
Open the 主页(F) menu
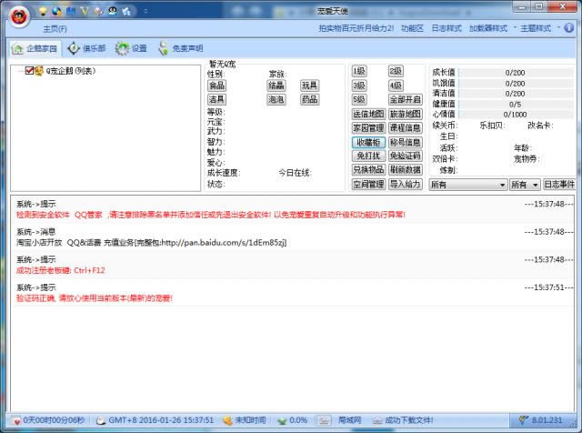click(55, 29)
